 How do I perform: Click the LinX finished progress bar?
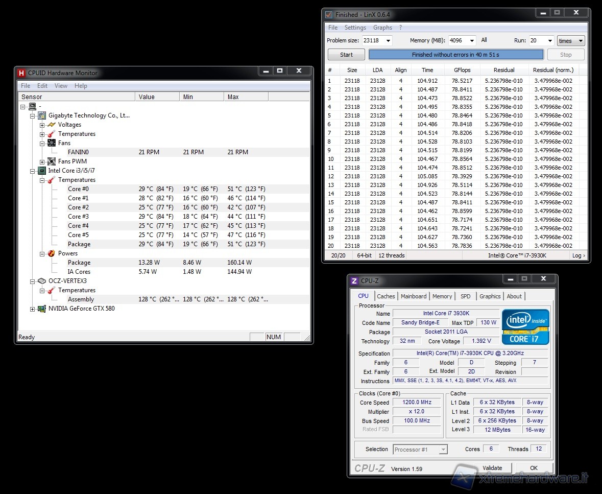point(456,55)
